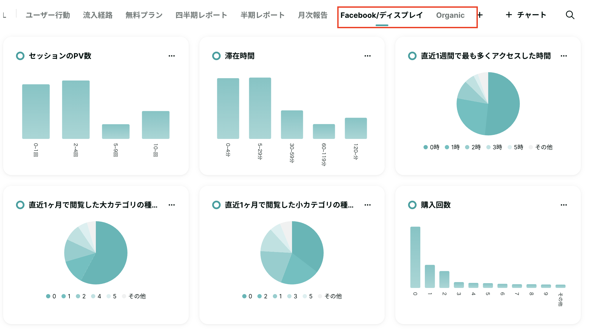Open more options for 購入回数 card
The width and height of the screenshot is (600, 330).
pos(564,205)
